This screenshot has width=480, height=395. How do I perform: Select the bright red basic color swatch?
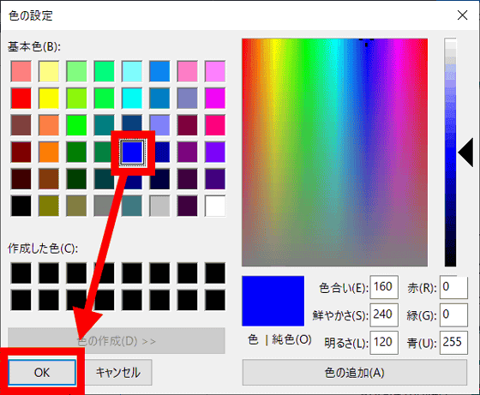point(21,99)
